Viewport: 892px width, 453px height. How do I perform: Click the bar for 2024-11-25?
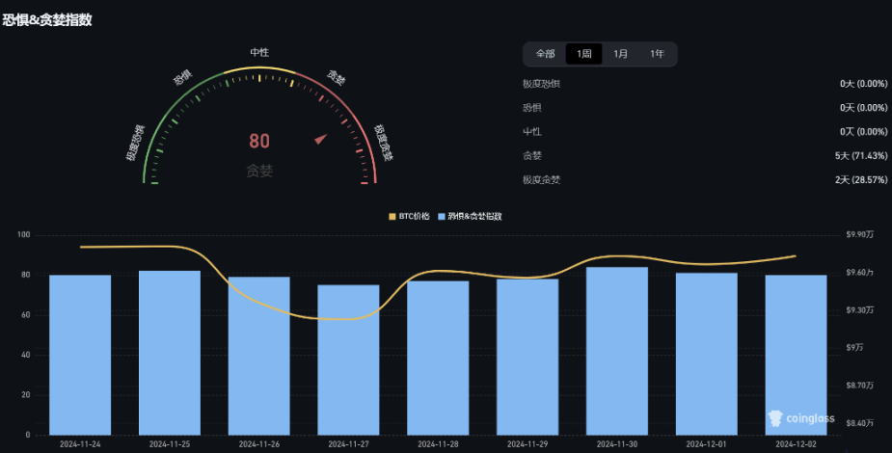170,353
